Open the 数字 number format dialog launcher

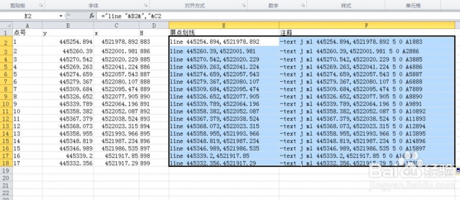tap(303, 5)
